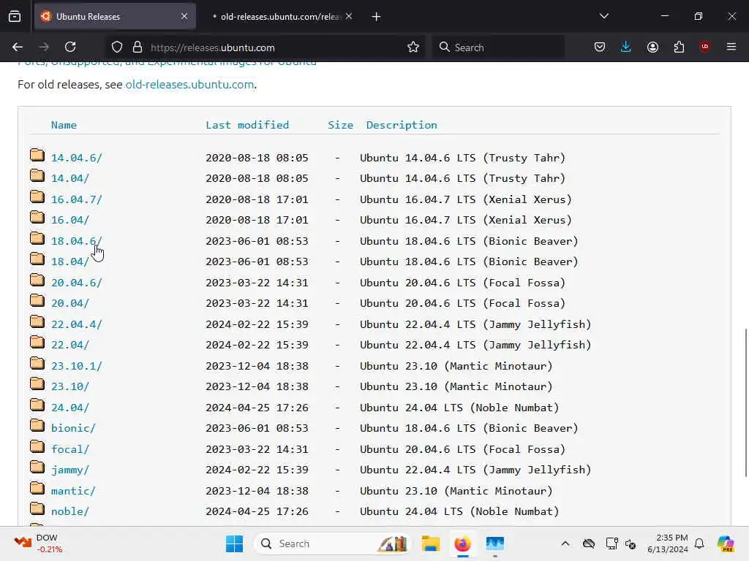Click the page vertical scrollbar thumb
This screenshot has width=749, height=561.
pos(745,402)
